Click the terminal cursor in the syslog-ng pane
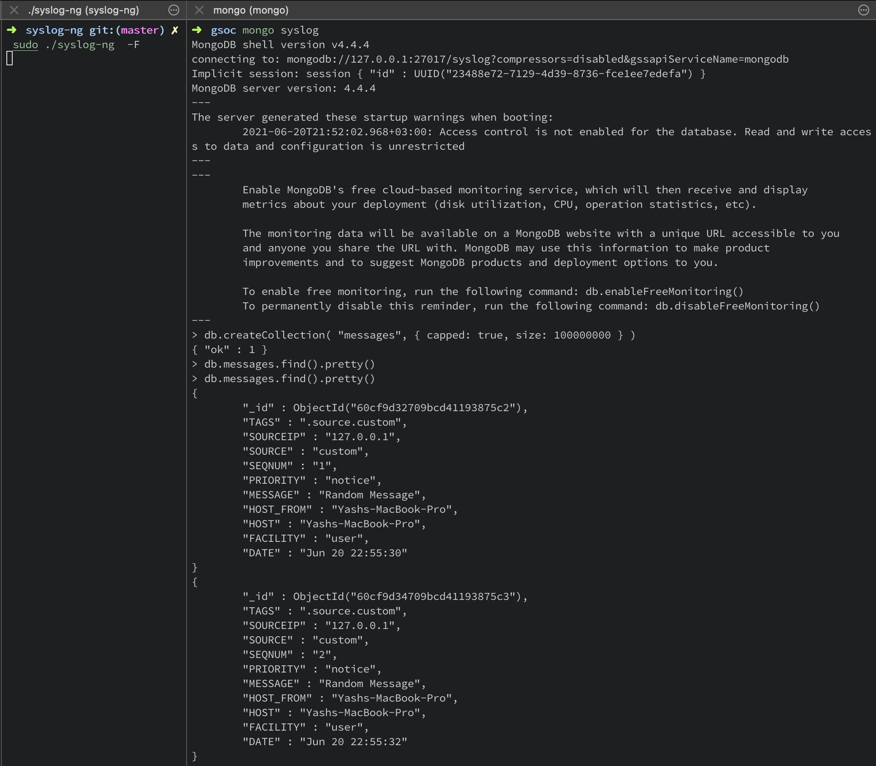The height and width of the screenshot is (766, 876). pyautogui.click(x=10, y=58)
